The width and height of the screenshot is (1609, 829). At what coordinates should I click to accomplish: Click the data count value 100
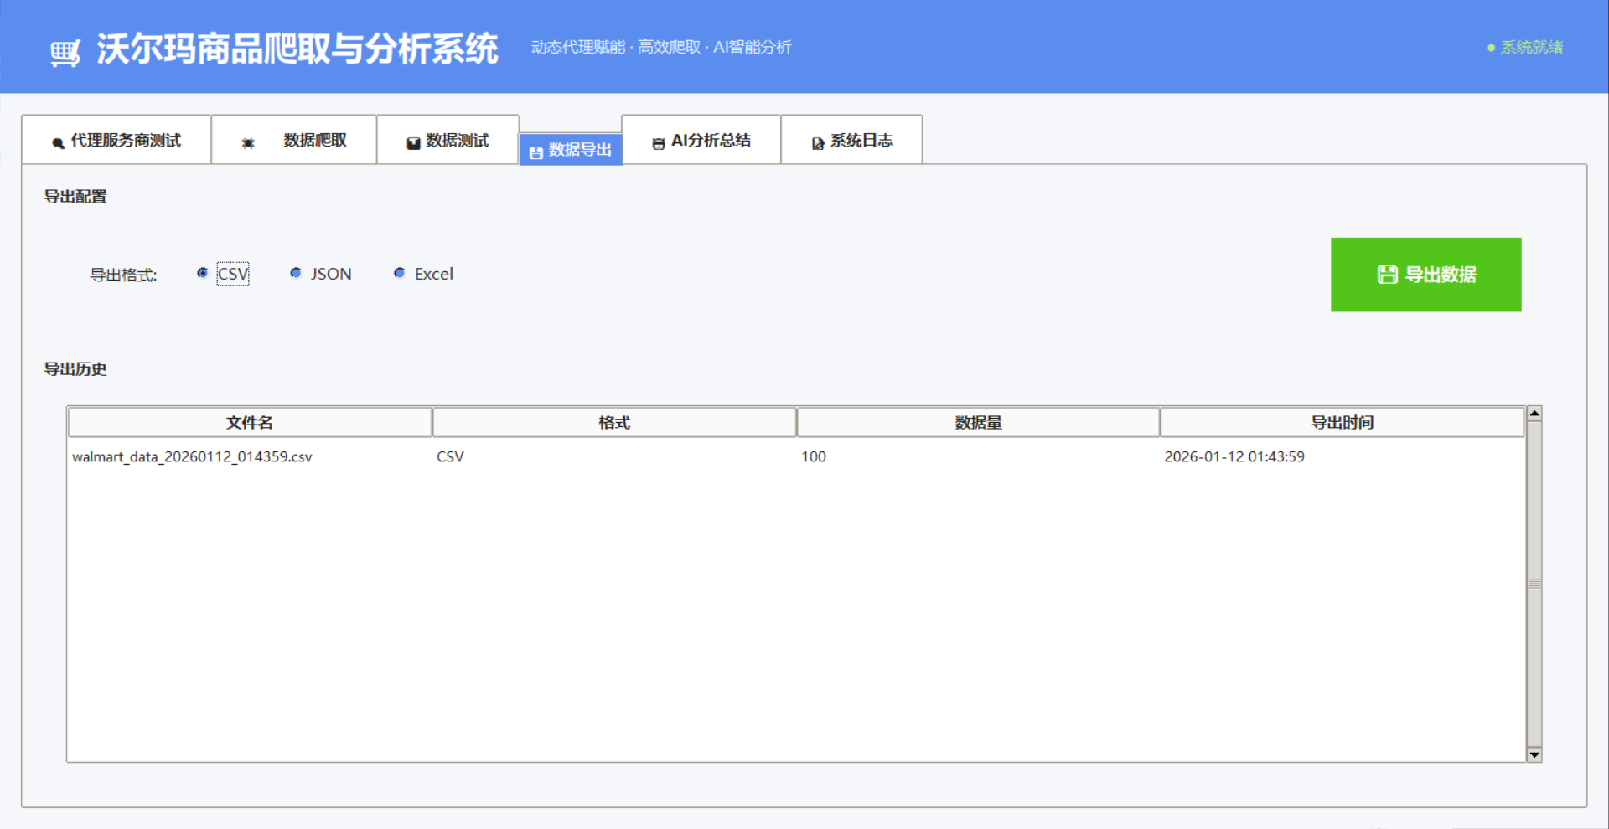point(814,456)
